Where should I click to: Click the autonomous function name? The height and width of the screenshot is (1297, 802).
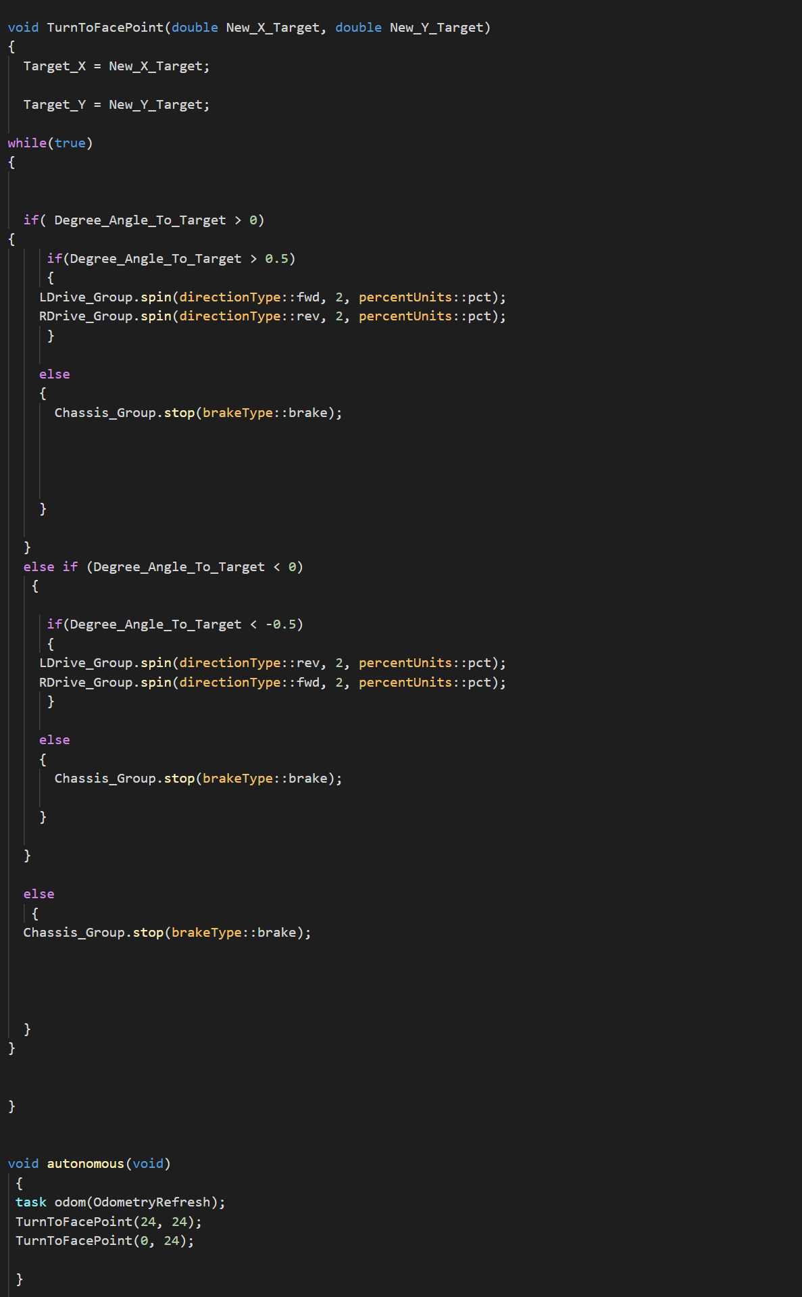86,1164
